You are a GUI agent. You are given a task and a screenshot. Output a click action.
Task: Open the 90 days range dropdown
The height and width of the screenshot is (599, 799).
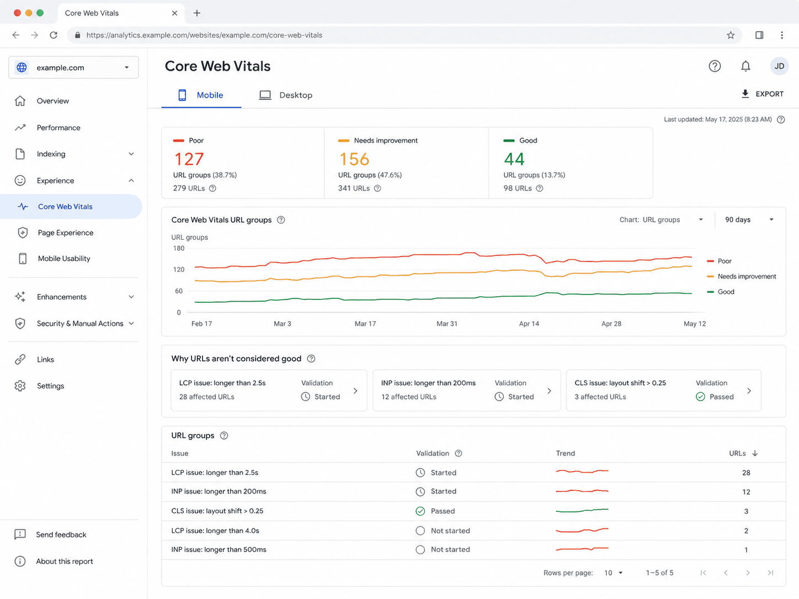point(749,220)
